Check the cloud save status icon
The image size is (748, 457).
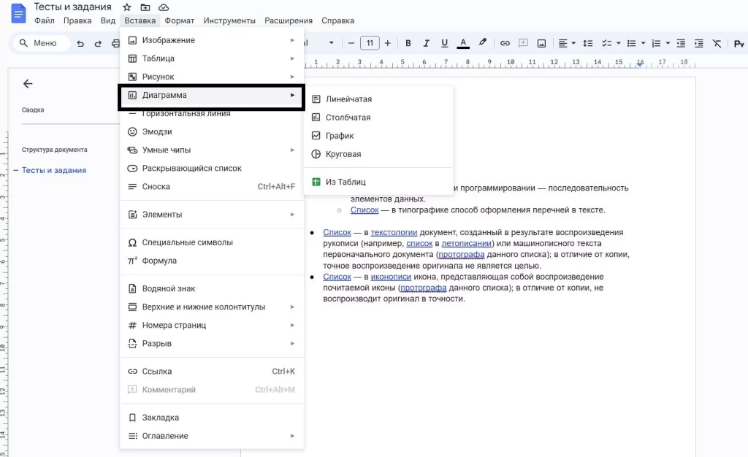(x=162, y=7)
